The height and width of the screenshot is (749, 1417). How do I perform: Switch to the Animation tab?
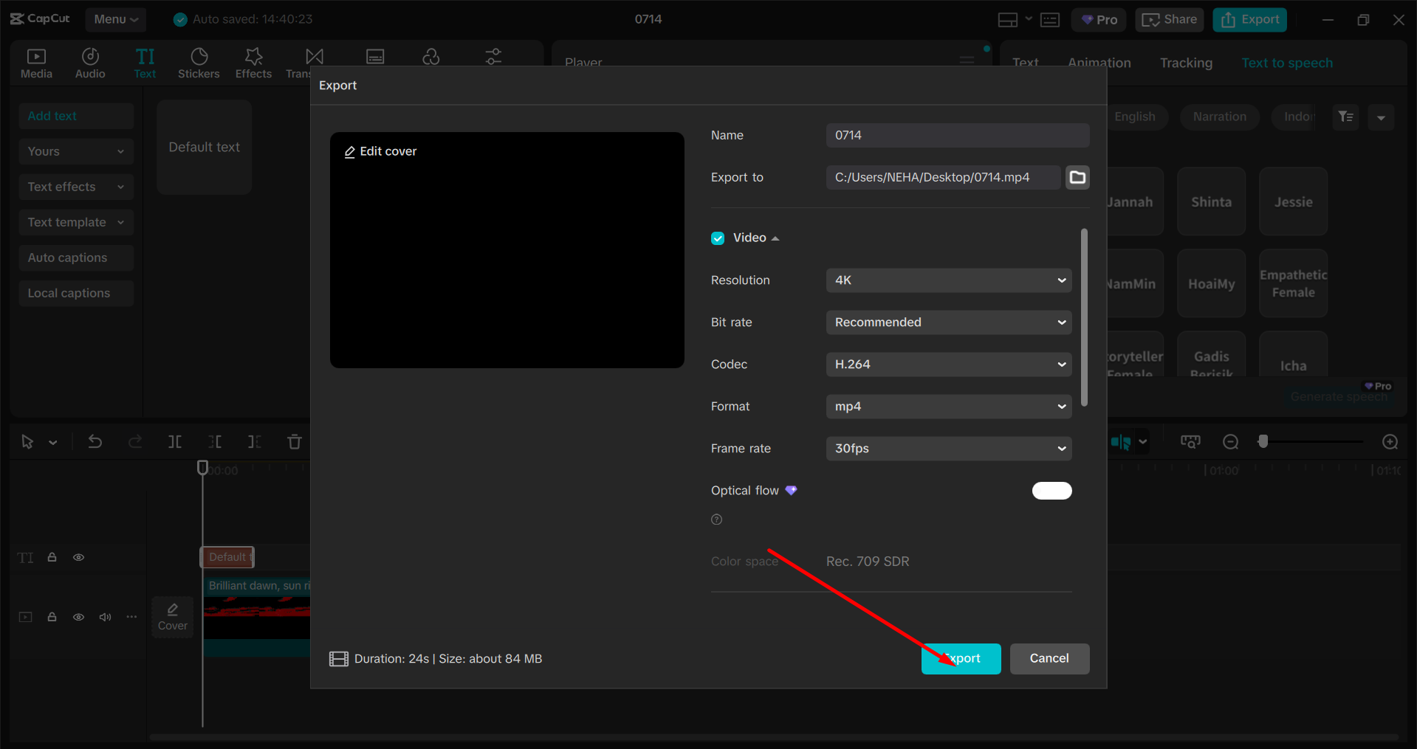(x=1099, y=63)
